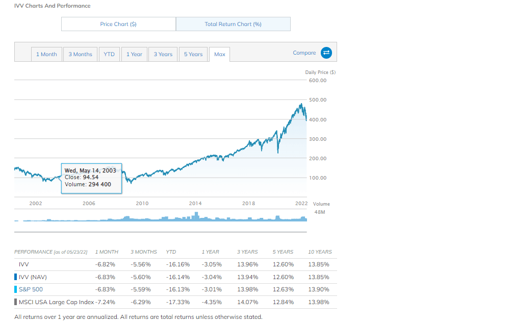
Task: Click S&P 500 3 months value -5.59%
Action: (x=141, y=289)
